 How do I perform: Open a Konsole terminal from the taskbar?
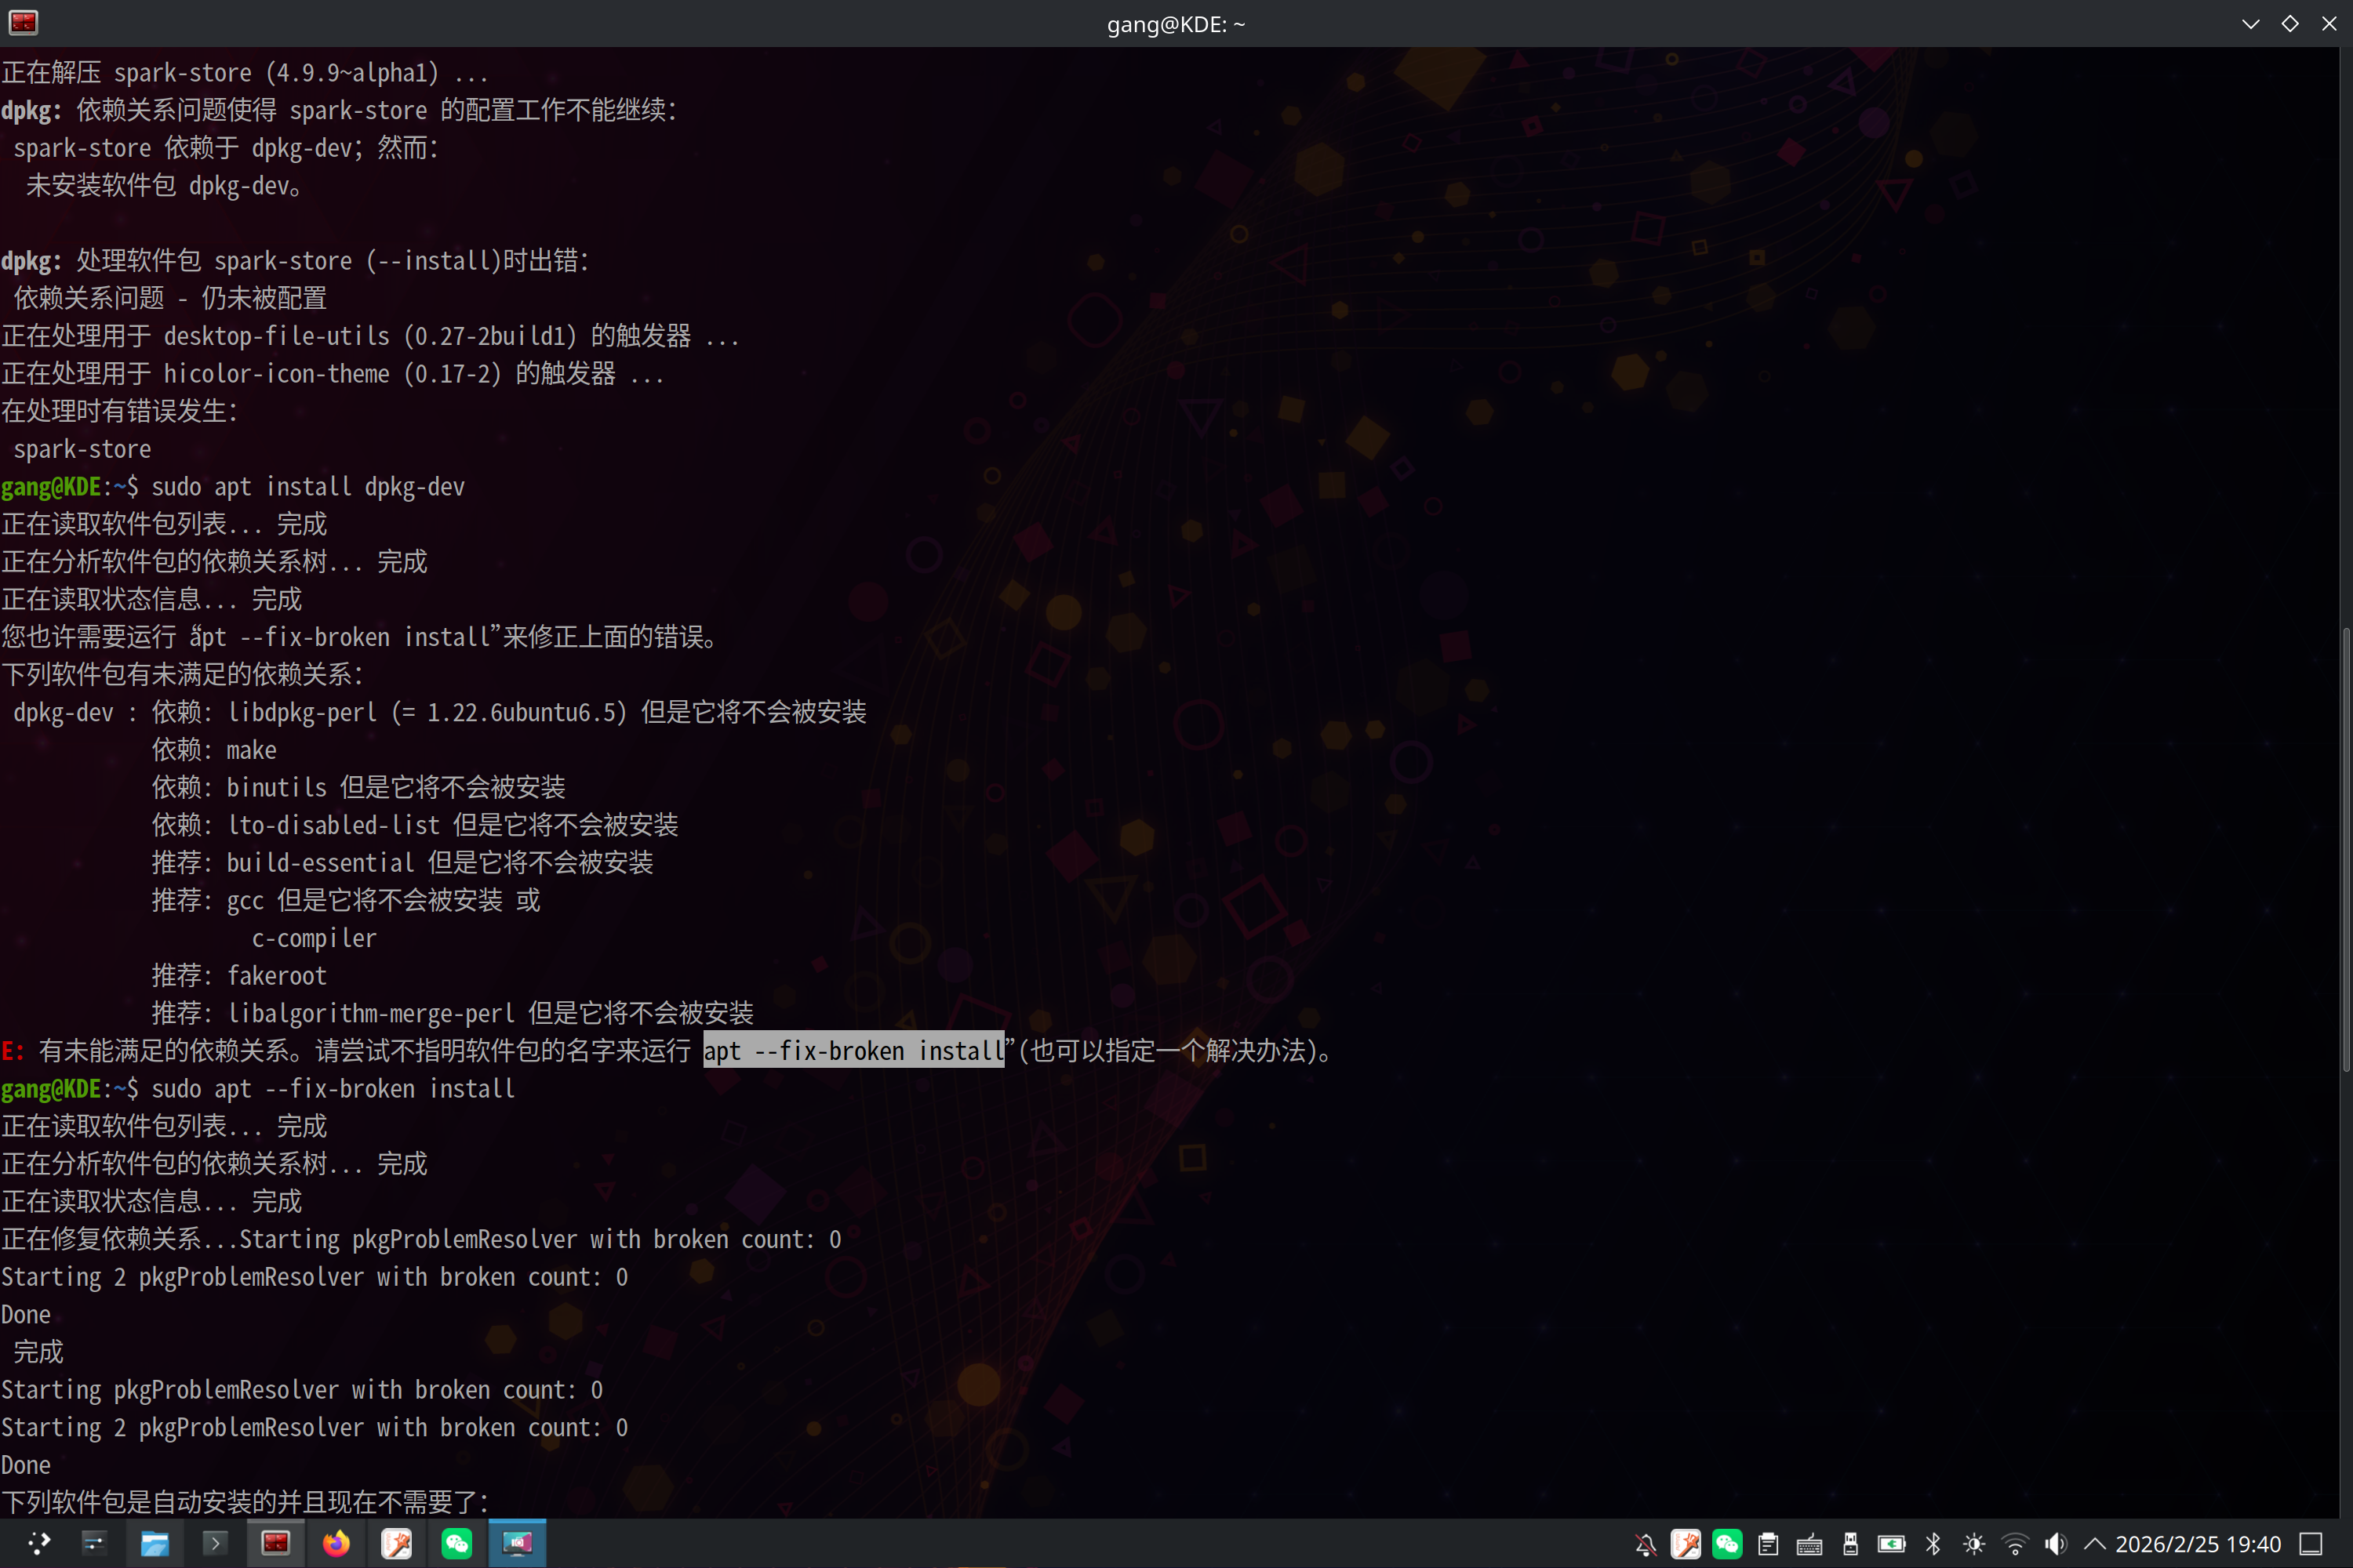(x=214, y=1543)
